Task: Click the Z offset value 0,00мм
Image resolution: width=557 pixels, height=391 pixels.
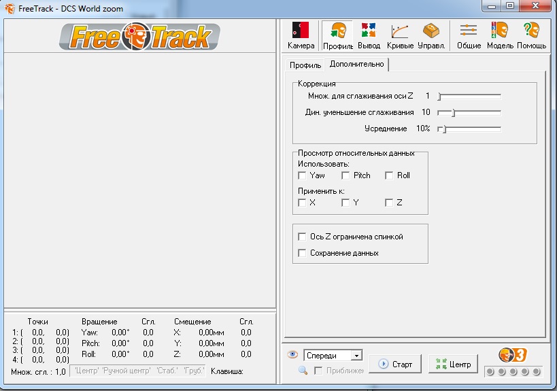Action: coord(212,354)
